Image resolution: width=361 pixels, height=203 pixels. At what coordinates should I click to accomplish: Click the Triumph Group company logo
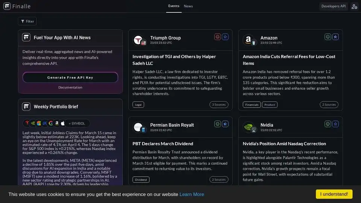tap(138, 40)
